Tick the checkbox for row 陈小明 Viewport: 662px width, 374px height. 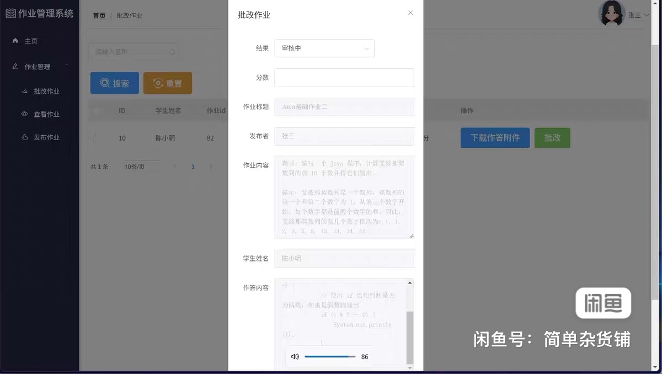click(x=94, y=138)
